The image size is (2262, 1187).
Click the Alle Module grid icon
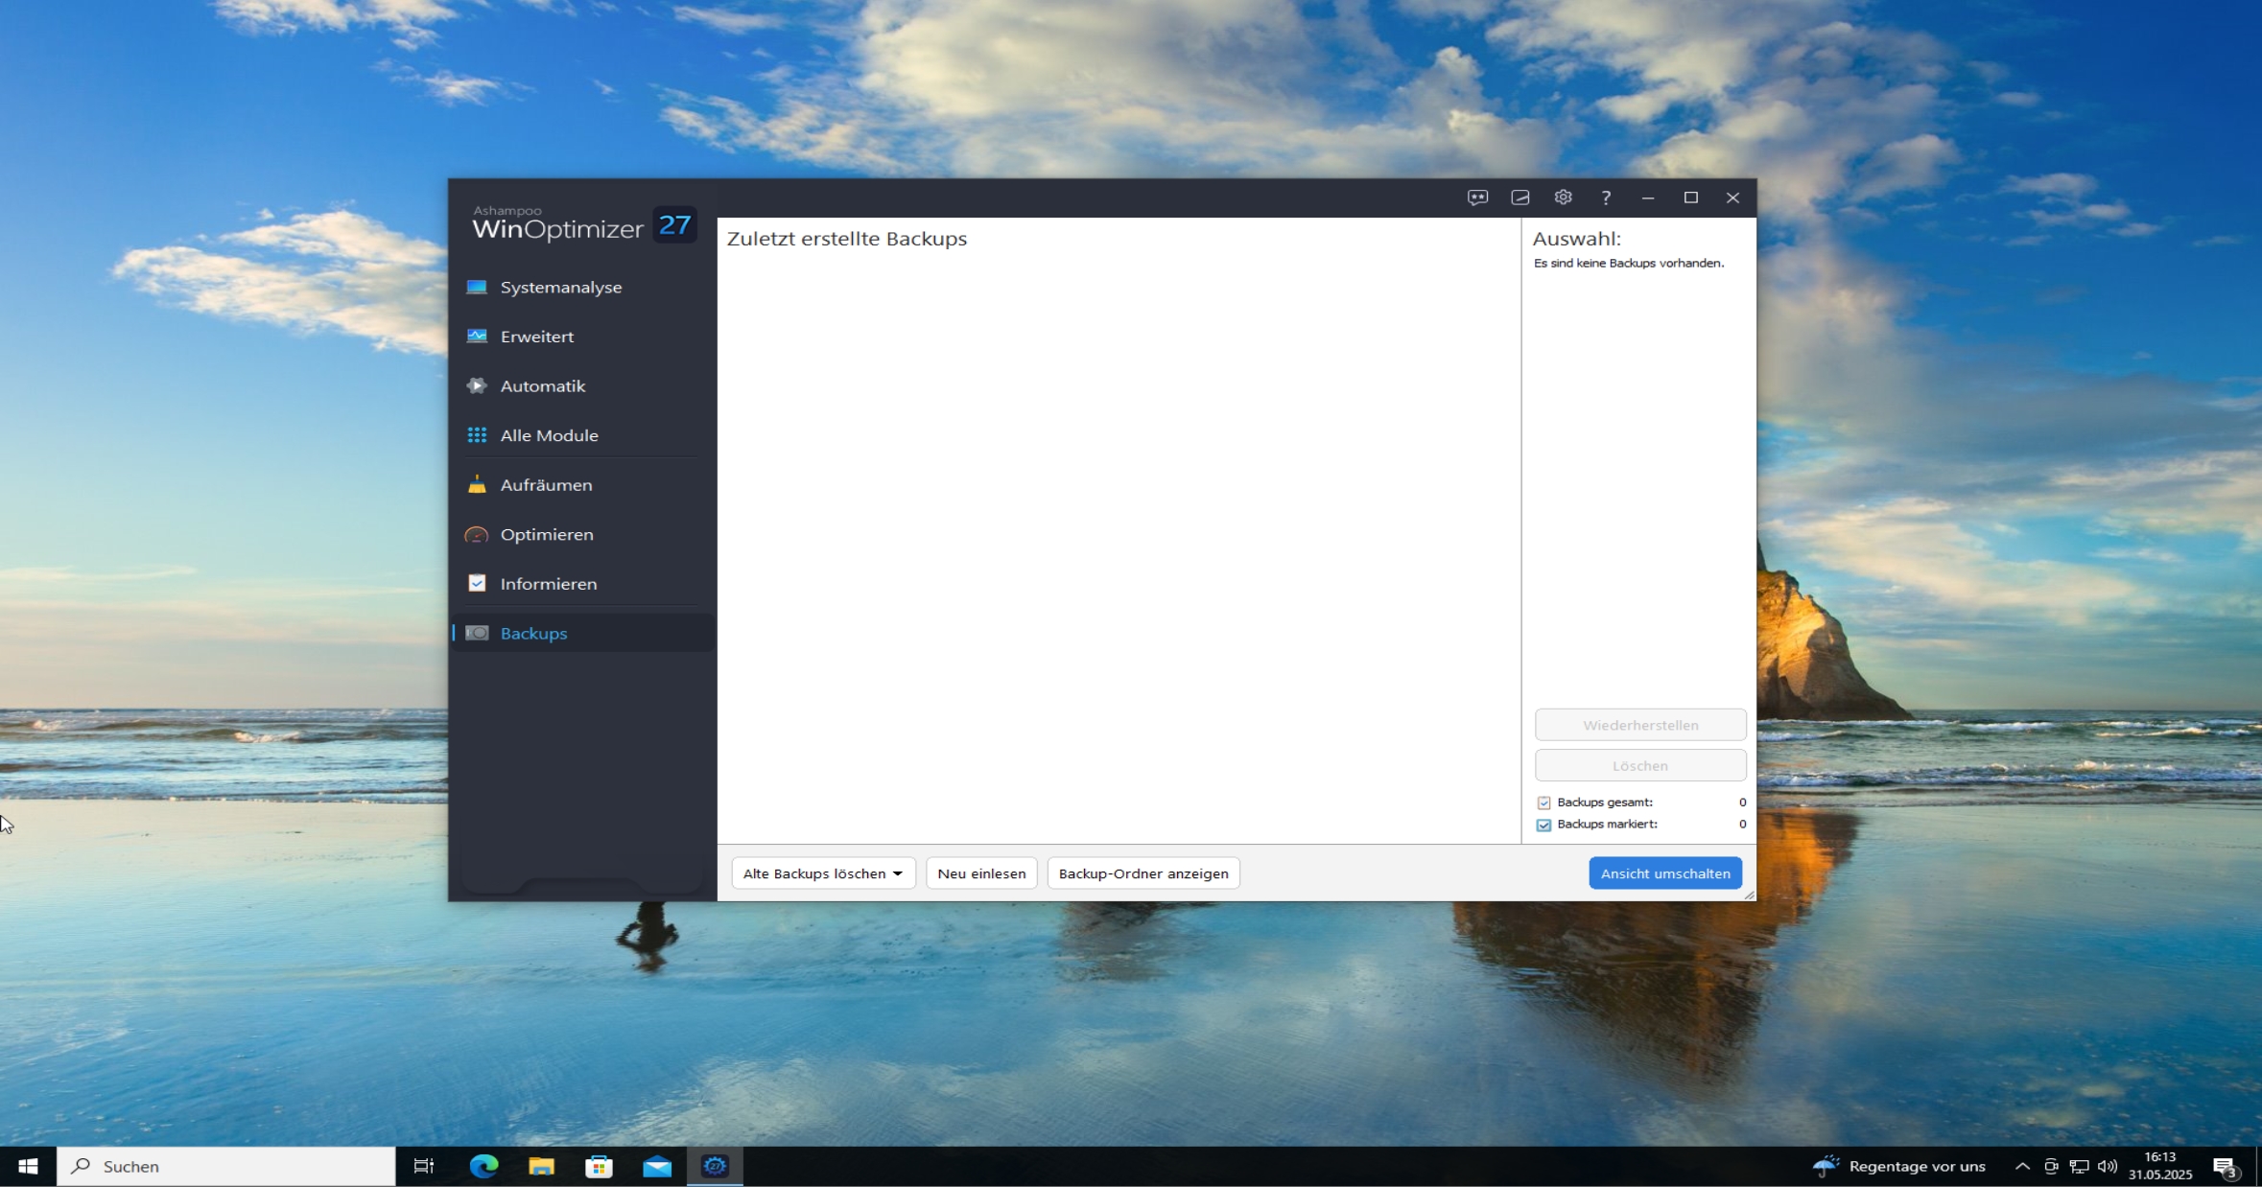pyautogui.click(x=477, y=435)
